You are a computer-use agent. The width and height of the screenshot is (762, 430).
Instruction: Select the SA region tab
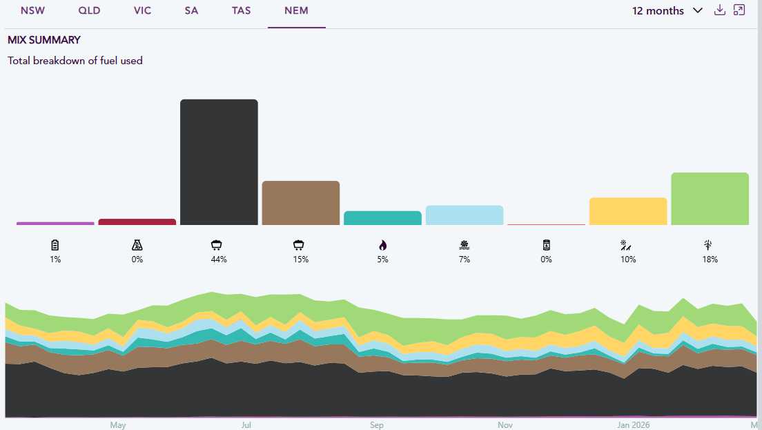[191, 10]
